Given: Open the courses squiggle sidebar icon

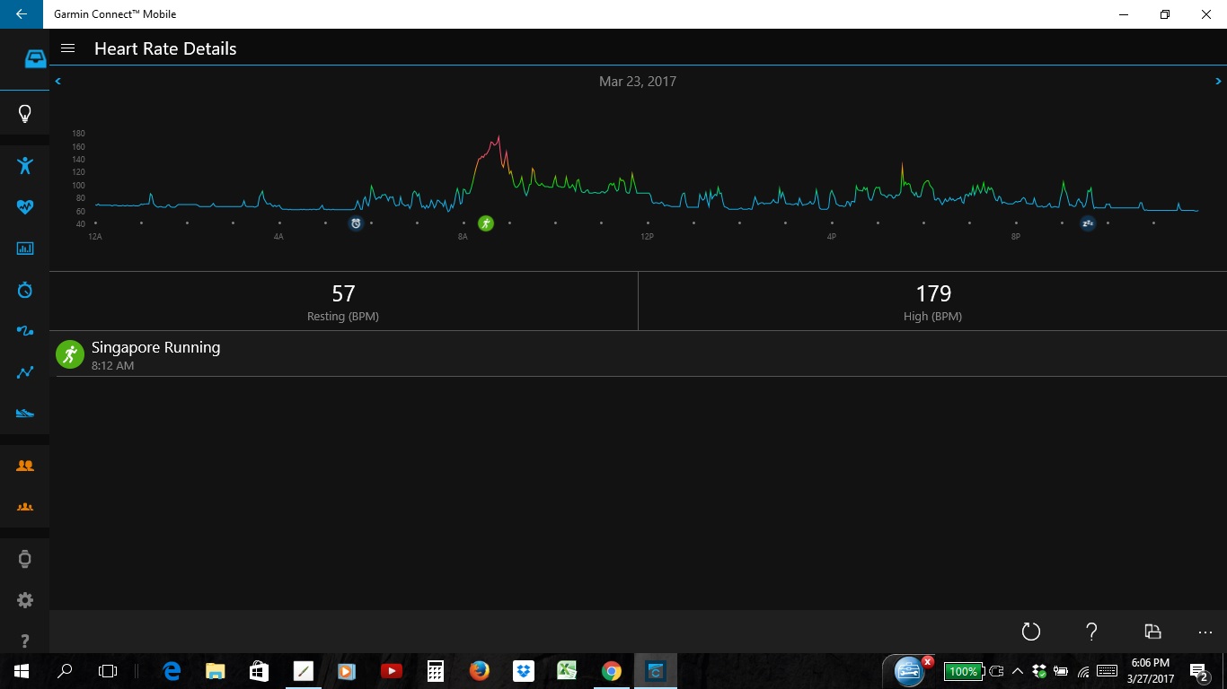Looking at the screenshot, I should (x=25, y=331).
